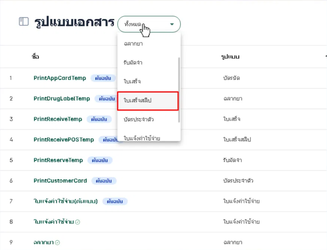Viewport: 327px width, 250px height.
Task: Click the panel layout icon beside the page title
Action: (23, 22)
